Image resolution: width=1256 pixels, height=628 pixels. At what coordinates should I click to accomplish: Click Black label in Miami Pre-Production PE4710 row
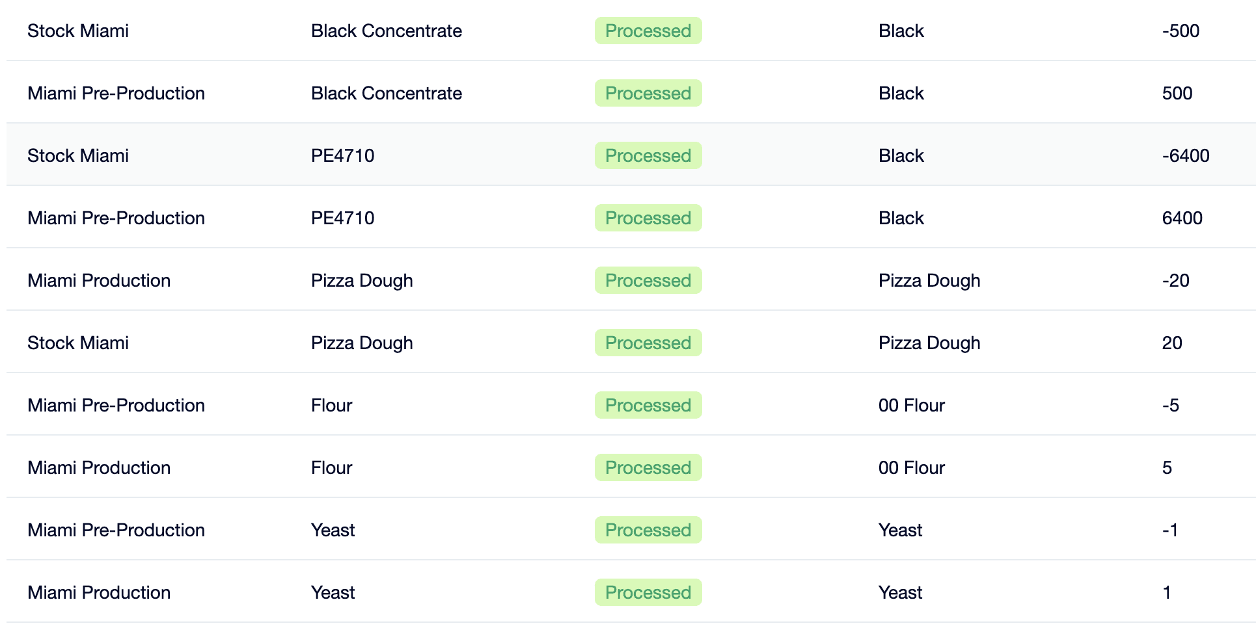pos(901,218)
